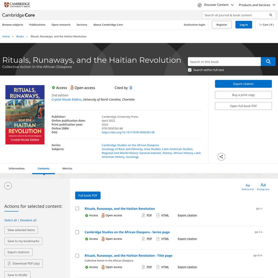The image size is (278, 278).
Task: Click the Search in this book field
Action: (224, 61)
